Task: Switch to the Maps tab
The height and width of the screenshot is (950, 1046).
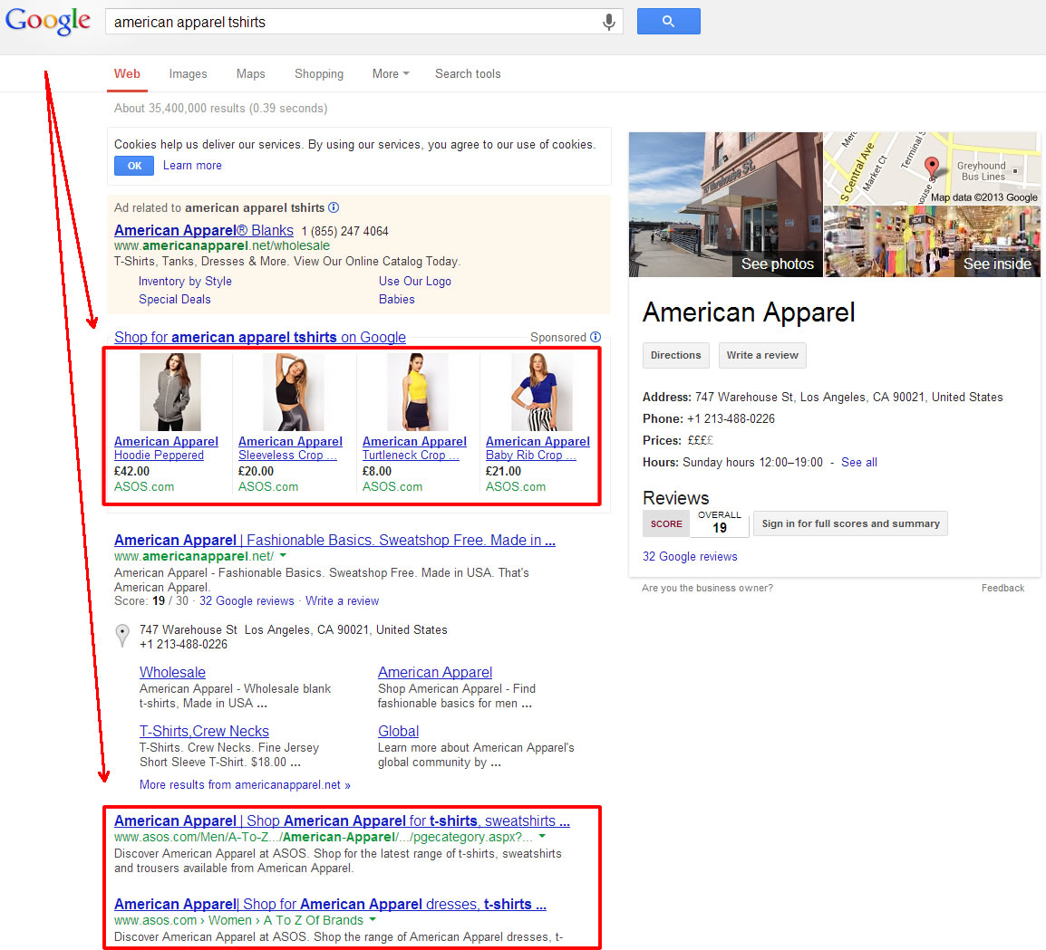Action: tap(251, 74)
